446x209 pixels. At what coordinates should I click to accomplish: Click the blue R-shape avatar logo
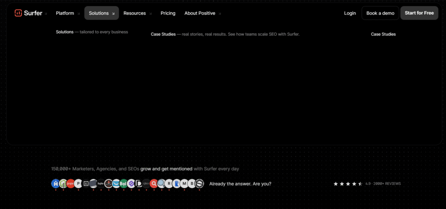(x=177, y=183)
